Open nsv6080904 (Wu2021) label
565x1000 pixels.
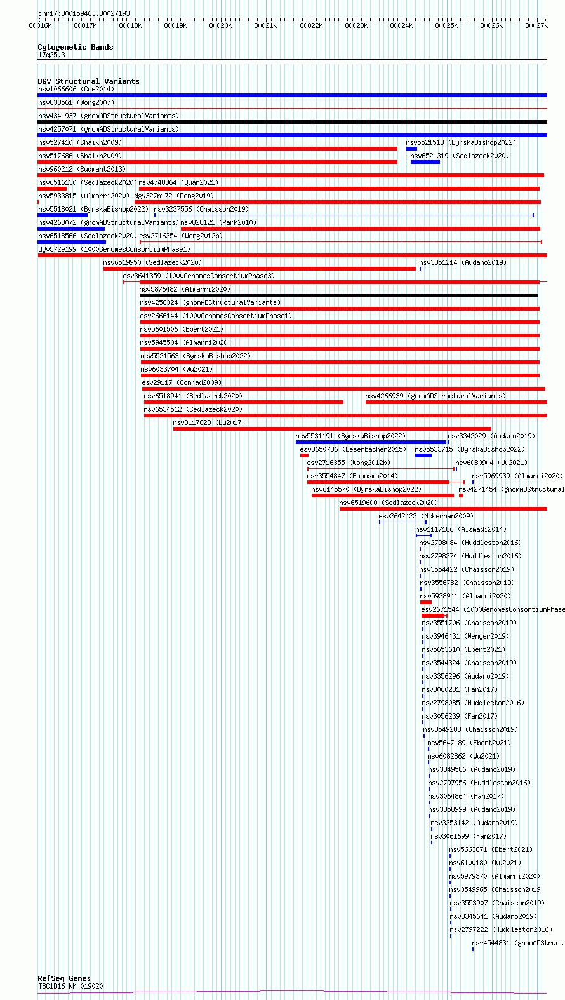pyautogui.click(x=491, y=463)
